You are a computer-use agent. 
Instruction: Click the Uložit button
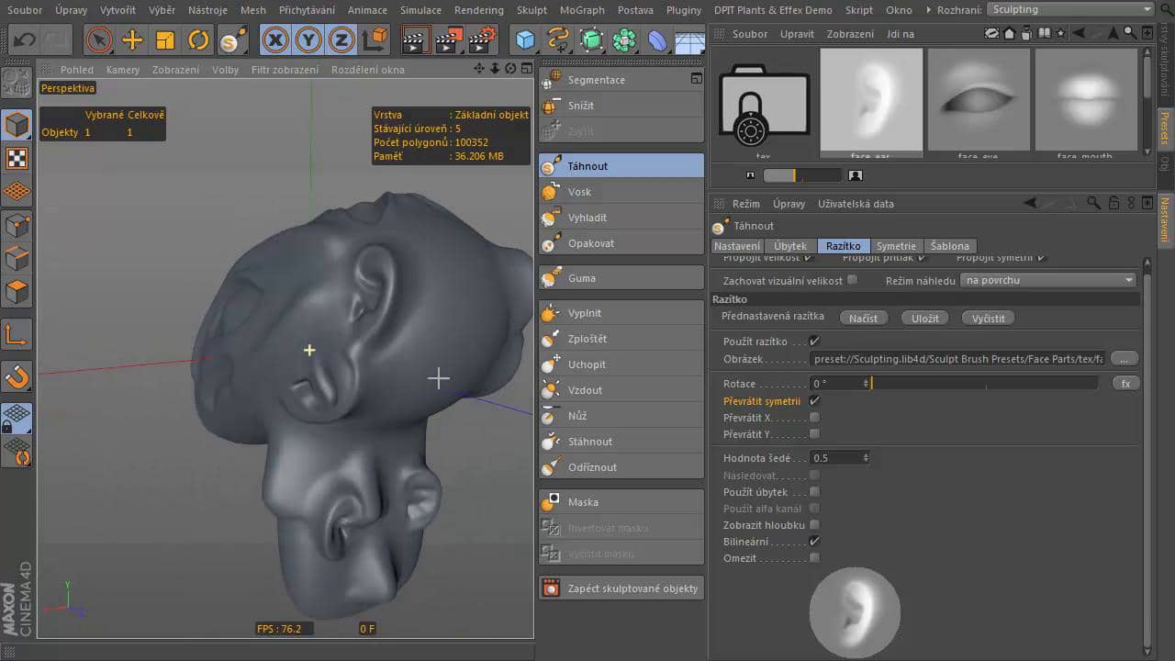click(x=925, y=318)
